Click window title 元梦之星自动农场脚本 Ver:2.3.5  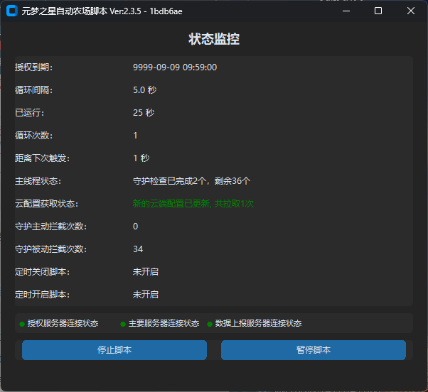point(82,11)
